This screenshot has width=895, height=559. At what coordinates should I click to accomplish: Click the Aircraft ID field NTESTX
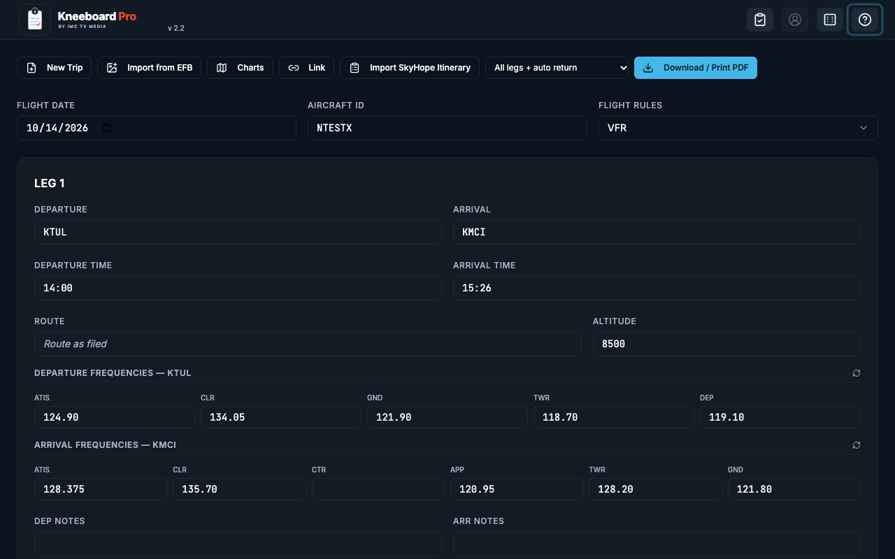447,128
